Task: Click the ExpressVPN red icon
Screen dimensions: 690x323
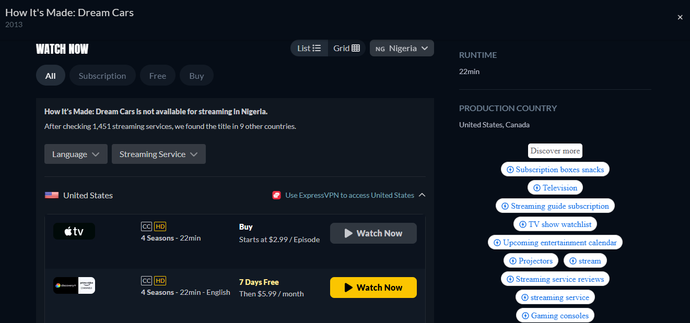Action: 277,195
